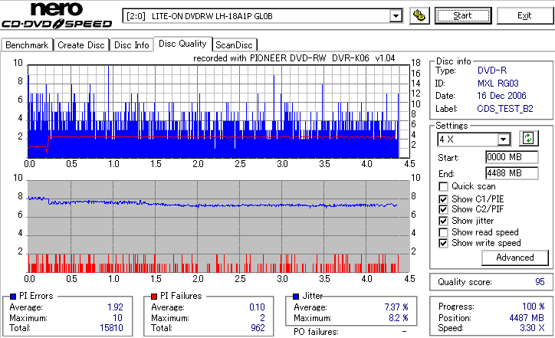Click the green refresh speed icon
The image size is (555, 338).
tap(528, 139)
